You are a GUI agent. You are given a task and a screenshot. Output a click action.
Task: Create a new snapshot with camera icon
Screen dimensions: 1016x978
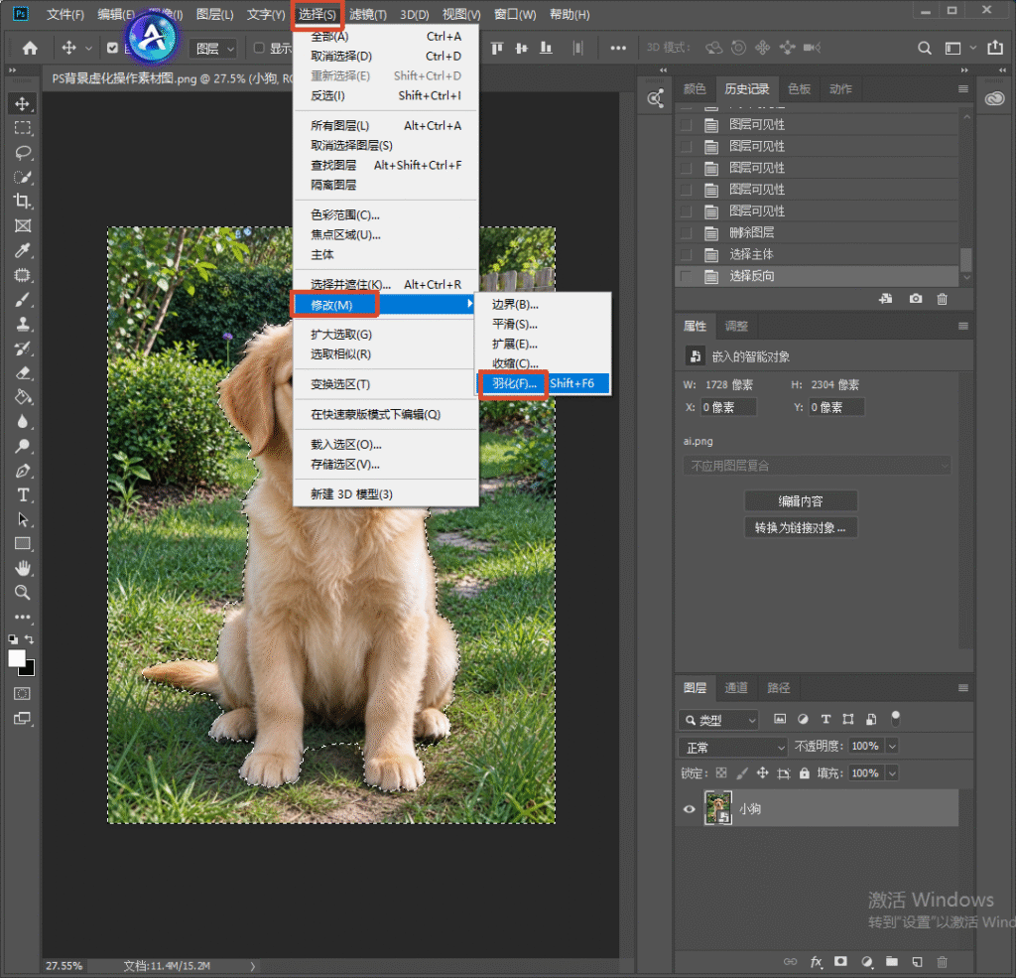(x=916, y=298)
